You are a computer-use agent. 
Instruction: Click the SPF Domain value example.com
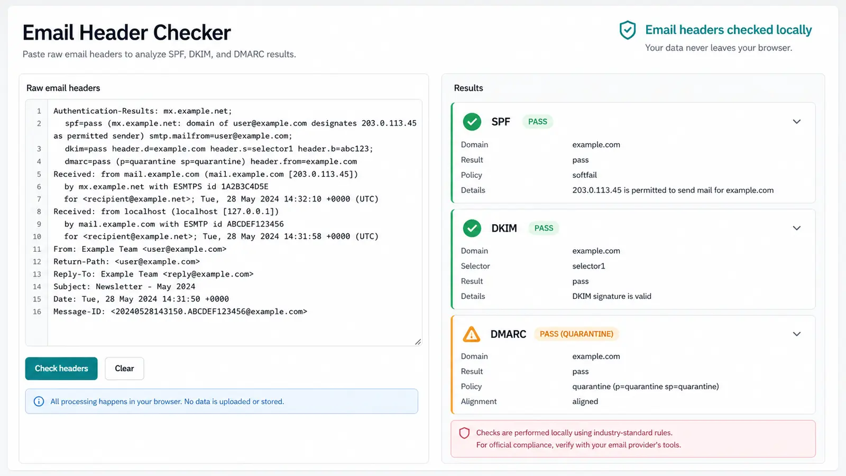(596, 144)
